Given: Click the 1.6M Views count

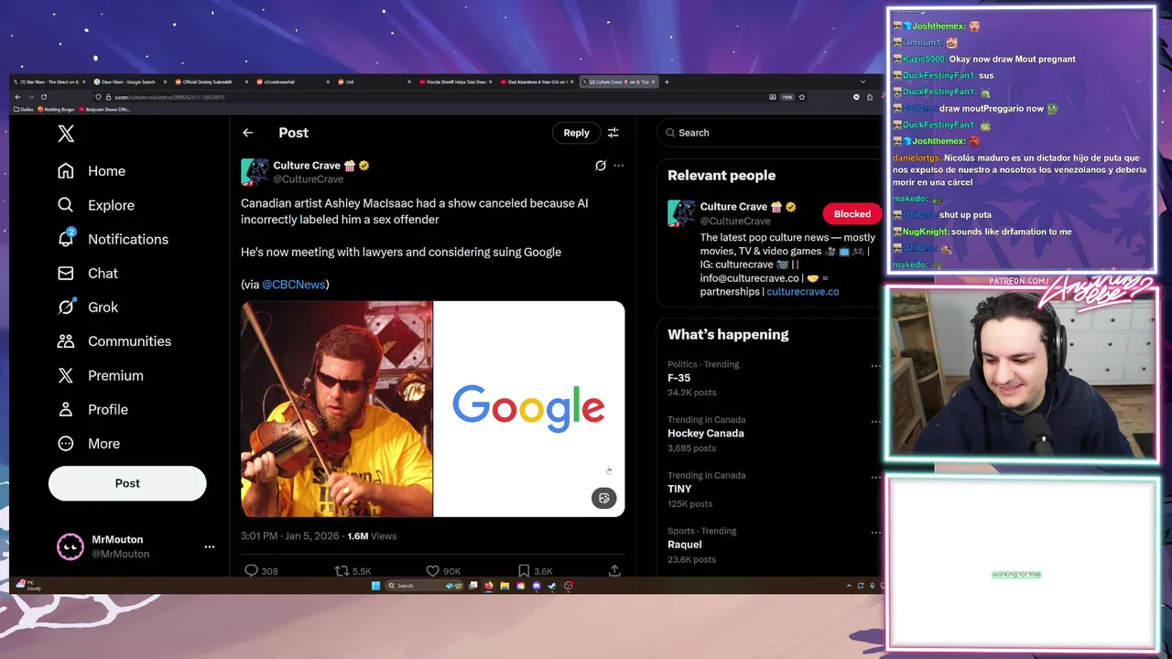Looking at the screenshot, I should [372, 536].
